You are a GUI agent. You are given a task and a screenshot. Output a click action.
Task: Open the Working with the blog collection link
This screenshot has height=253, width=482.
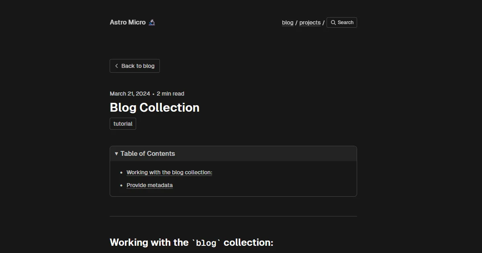(x=169, y=172)
